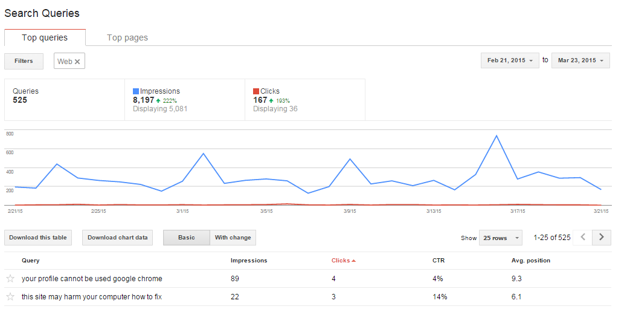Star the 'this site may harm' query
Screen dimensions: 630x309
[10, 297]
